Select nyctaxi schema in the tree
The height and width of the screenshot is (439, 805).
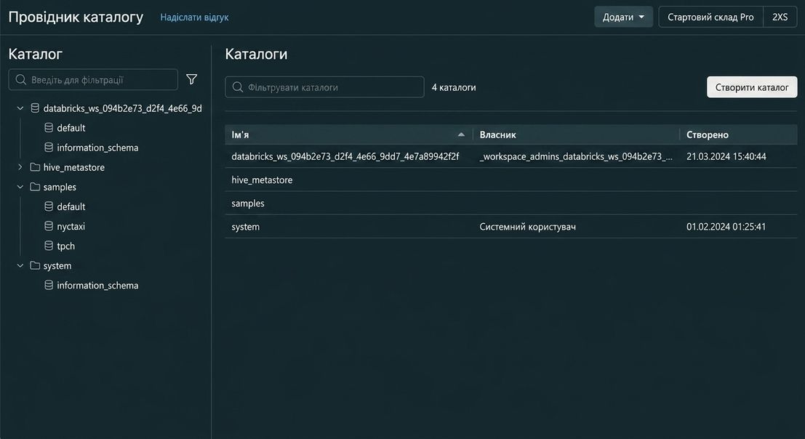pyautogui.click(x=71, y=226)
